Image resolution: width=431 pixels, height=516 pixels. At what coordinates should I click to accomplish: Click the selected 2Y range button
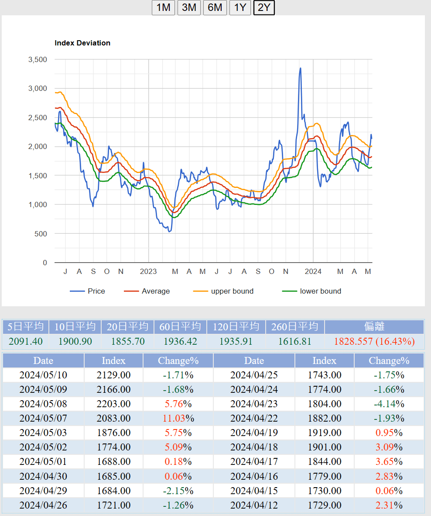coord(264,7)
